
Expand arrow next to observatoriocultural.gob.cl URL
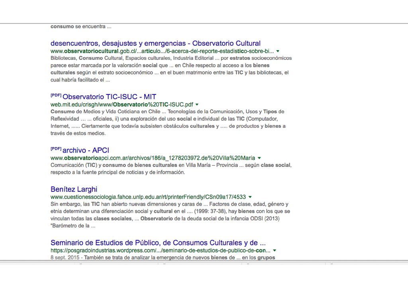pos(278,51)
